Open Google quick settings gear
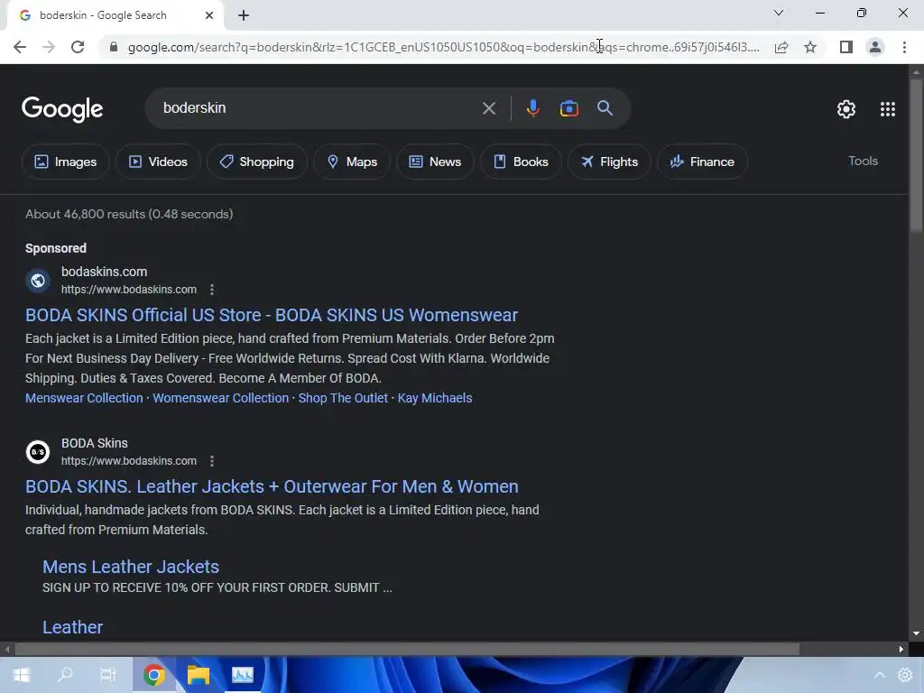The height and width of the screenshot is (693, 924). (x=846, y=109)
